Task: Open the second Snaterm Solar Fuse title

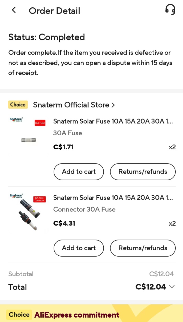Action: (x=113, y=198)
